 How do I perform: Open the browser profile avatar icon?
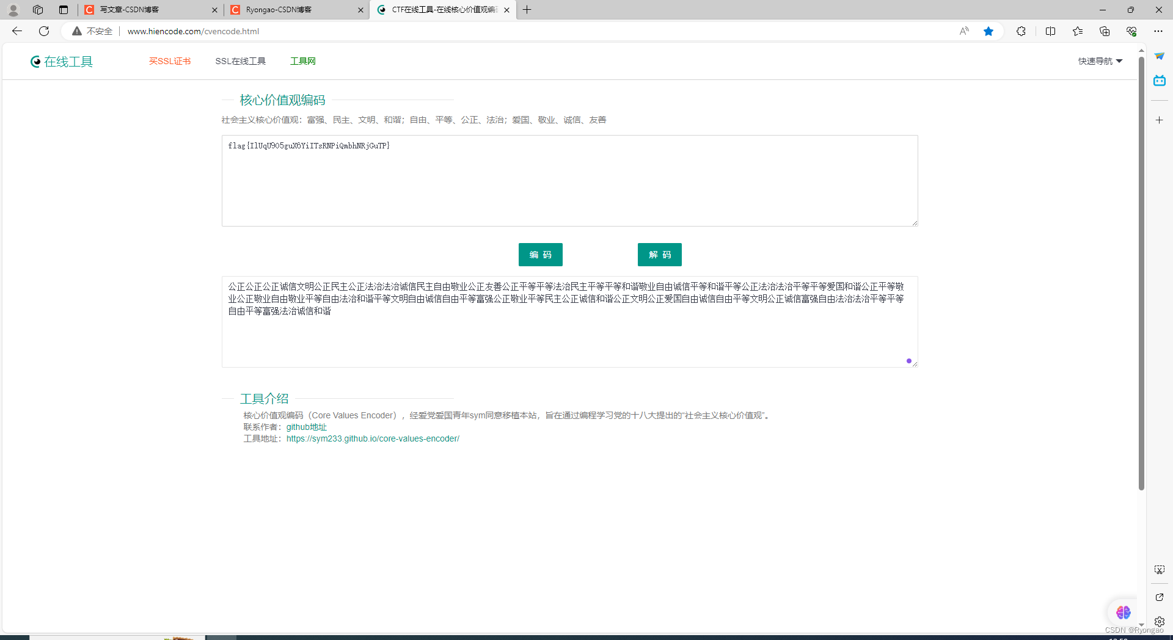coord(13,10)
